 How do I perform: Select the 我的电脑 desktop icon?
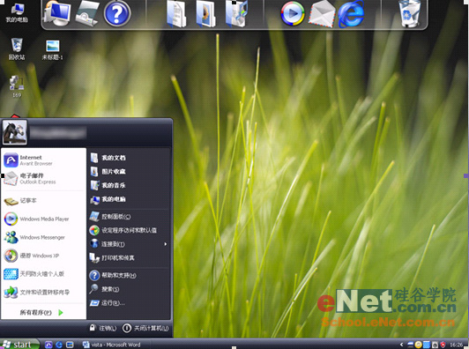click(x=17, y=13)
